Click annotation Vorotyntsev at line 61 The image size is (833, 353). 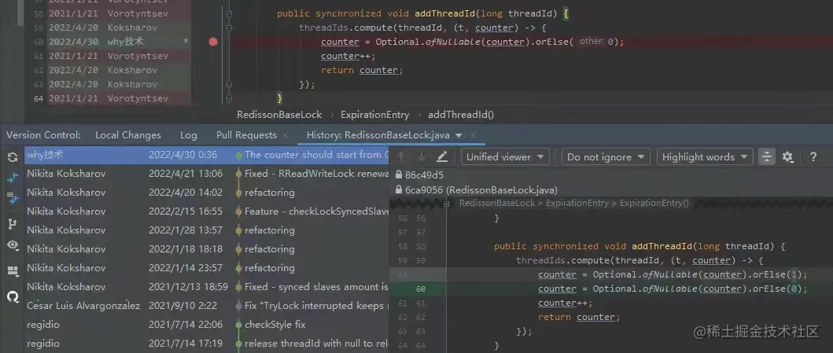(x=138, y=56)
